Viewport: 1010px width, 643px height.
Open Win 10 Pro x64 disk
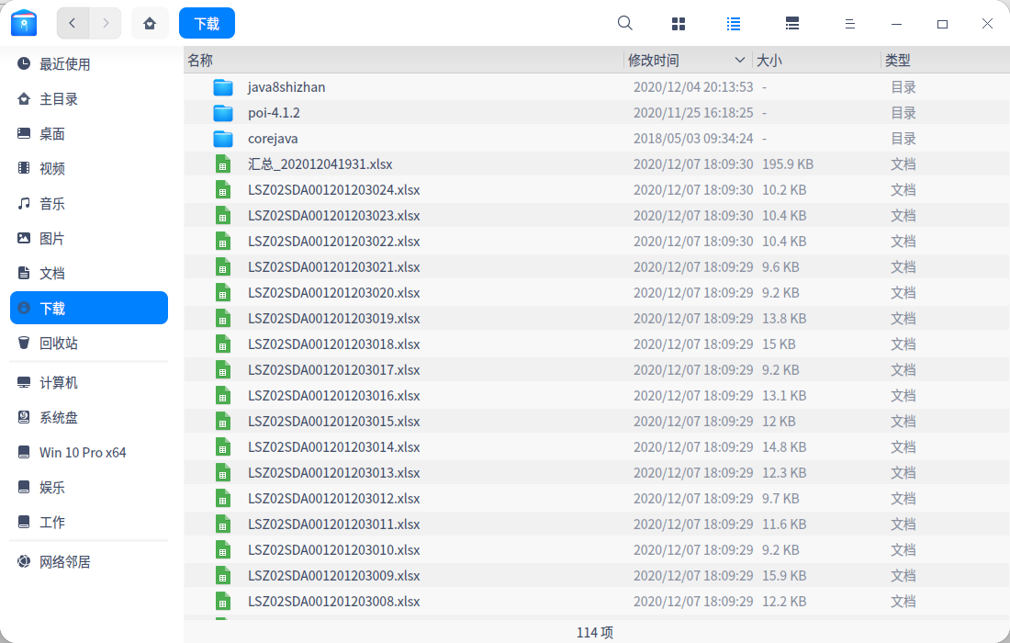[89, 452]
